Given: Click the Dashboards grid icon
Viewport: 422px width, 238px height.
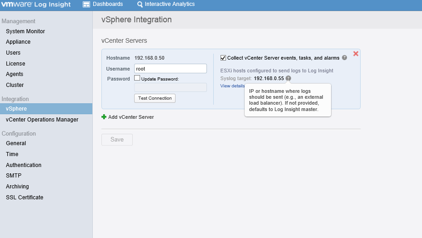Looking at the screenshot, I should click(86, 4).
